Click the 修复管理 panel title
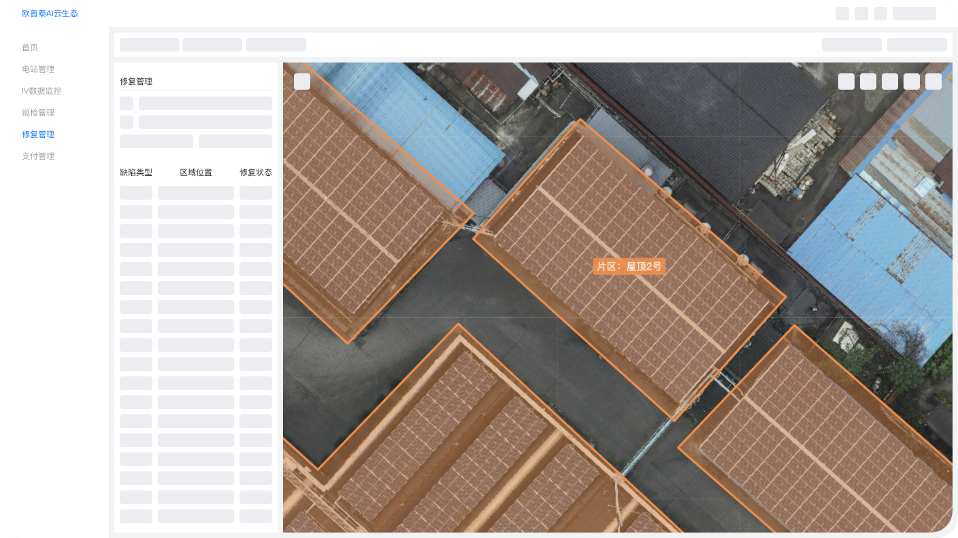Image resolution: width=958 pixels, height=538 pixels. (x=136, y=82)
